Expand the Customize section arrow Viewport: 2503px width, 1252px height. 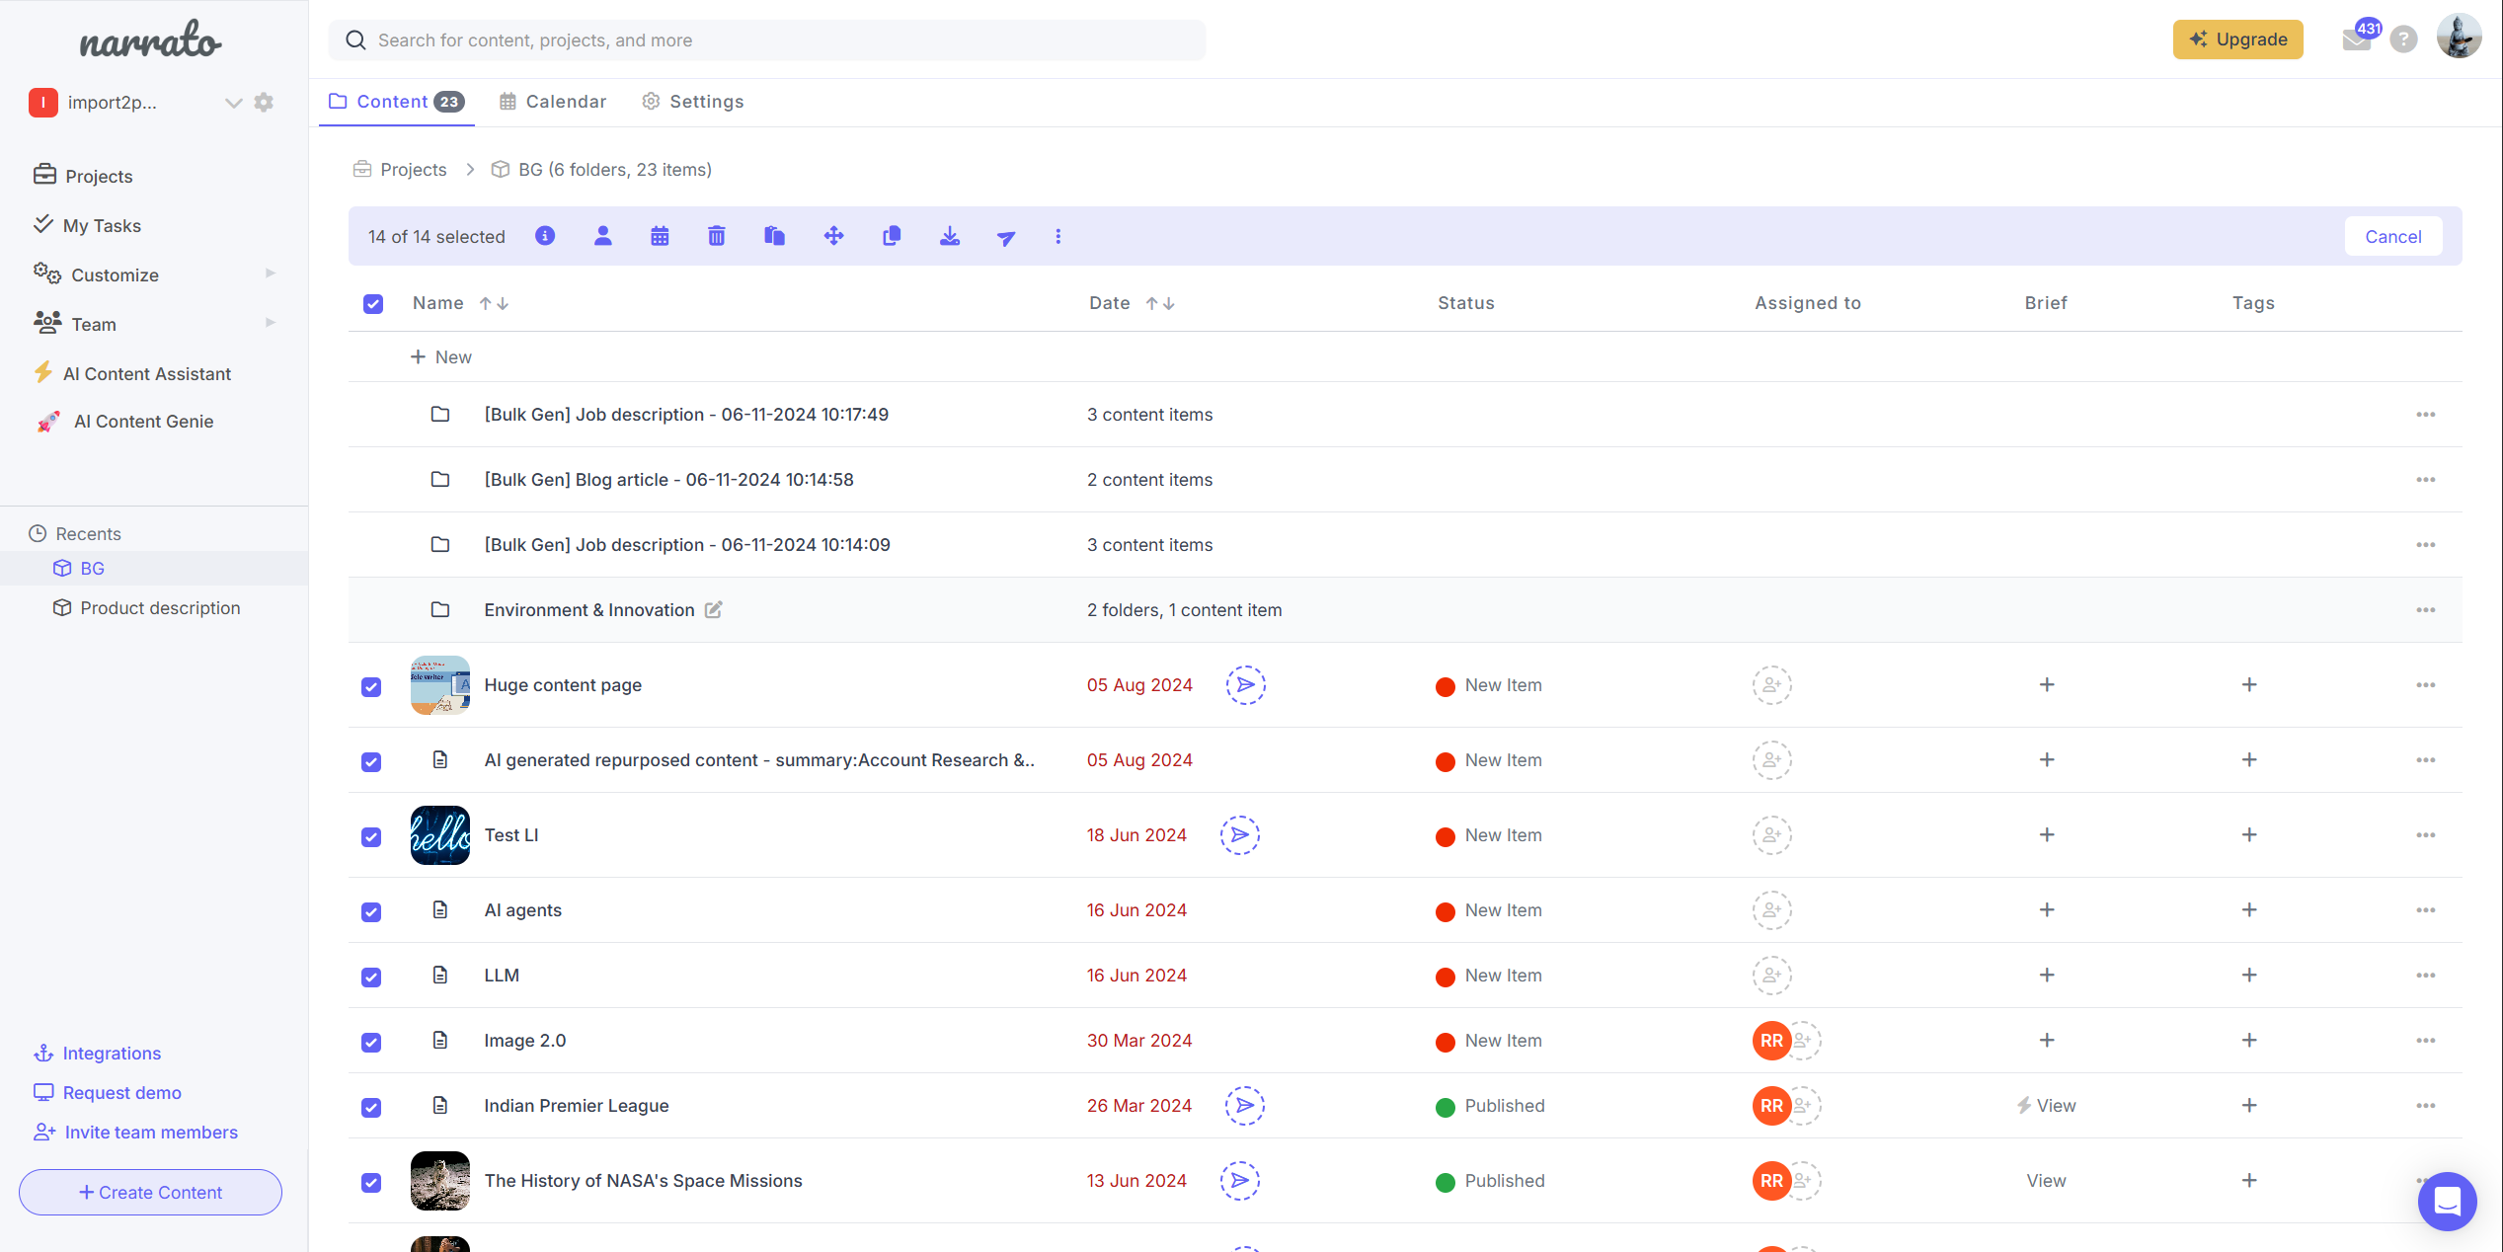pyautogui.click(x=270, y=274)
